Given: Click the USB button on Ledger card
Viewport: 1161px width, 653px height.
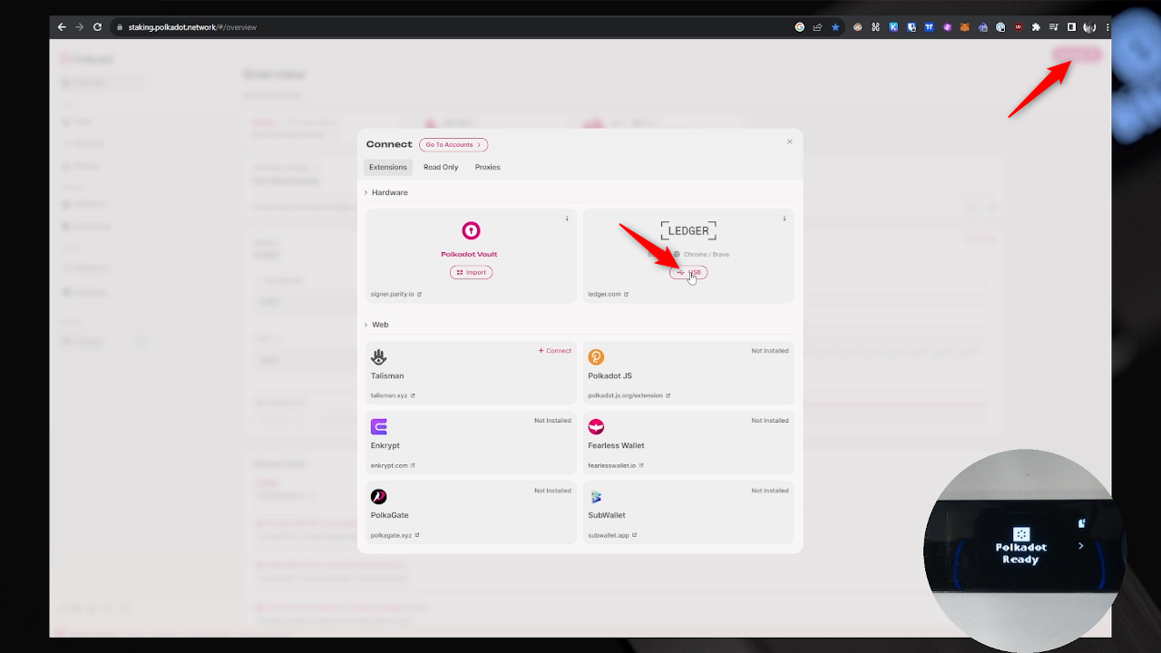Looking at the screenshot, I should tap(688, 272).
